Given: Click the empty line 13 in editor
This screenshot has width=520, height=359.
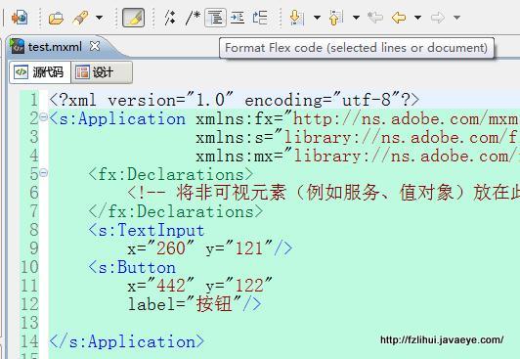Looking at the screenshot, I should point(283,323).
